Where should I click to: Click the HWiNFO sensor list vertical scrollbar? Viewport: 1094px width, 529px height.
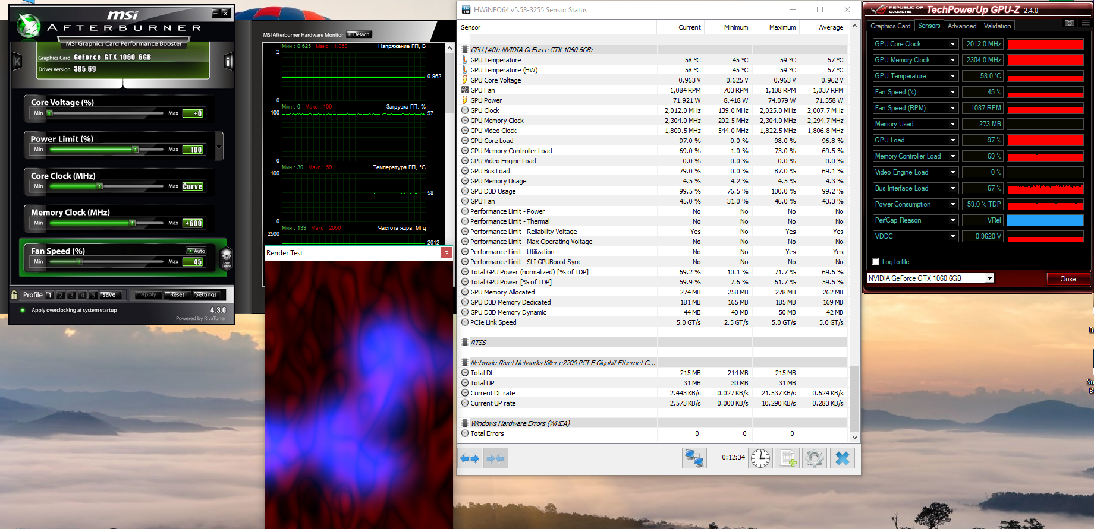click(x=855, y=231)
